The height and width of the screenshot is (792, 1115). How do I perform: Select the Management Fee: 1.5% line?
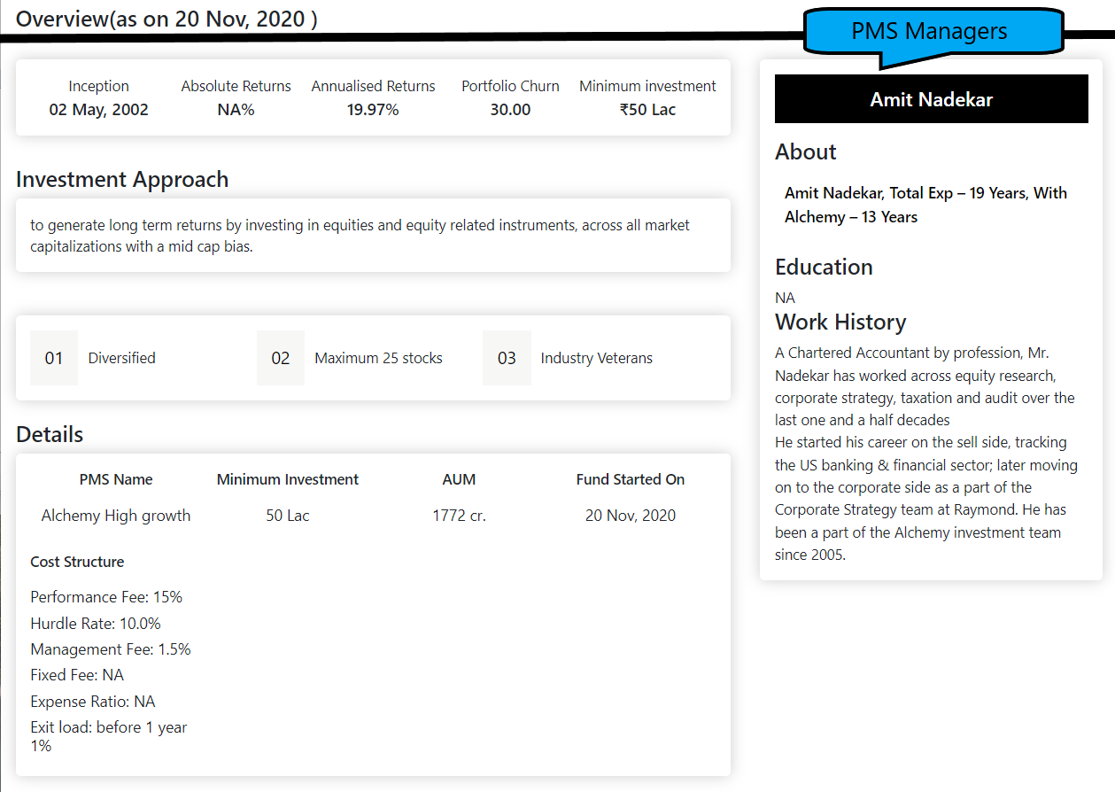click(x=111, y=649)
